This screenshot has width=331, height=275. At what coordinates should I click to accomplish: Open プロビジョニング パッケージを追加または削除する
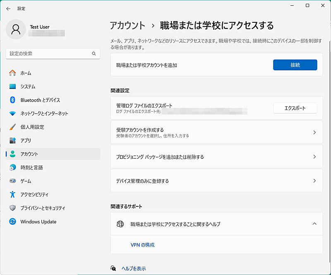[216, 157]
